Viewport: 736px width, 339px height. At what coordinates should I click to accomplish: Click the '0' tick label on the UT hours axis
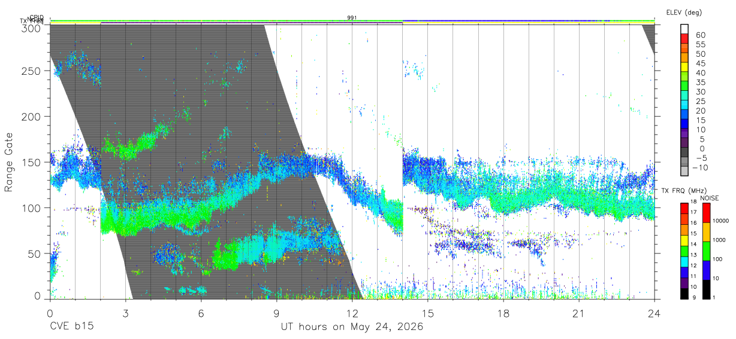50,313
